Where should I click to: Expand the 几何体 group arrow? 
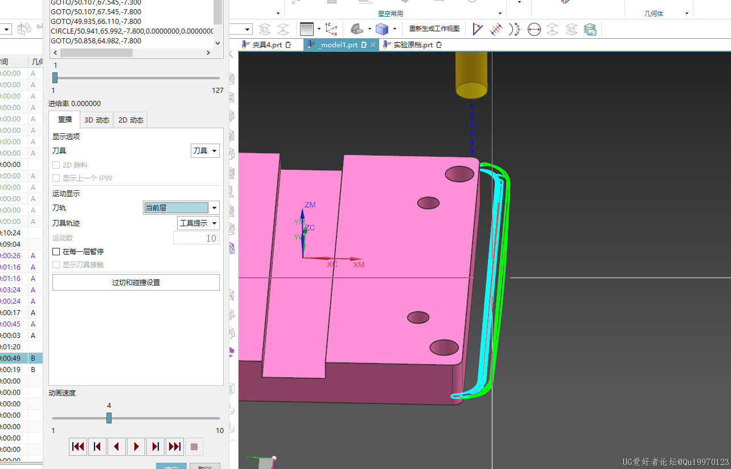pyautogui.click(x=687, y=13)
